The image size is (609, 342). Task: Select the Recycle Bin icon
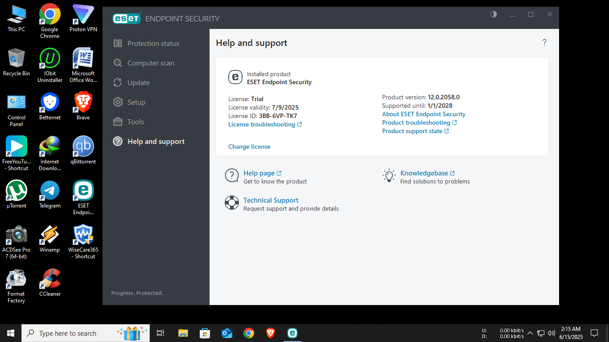click(16, 62)
